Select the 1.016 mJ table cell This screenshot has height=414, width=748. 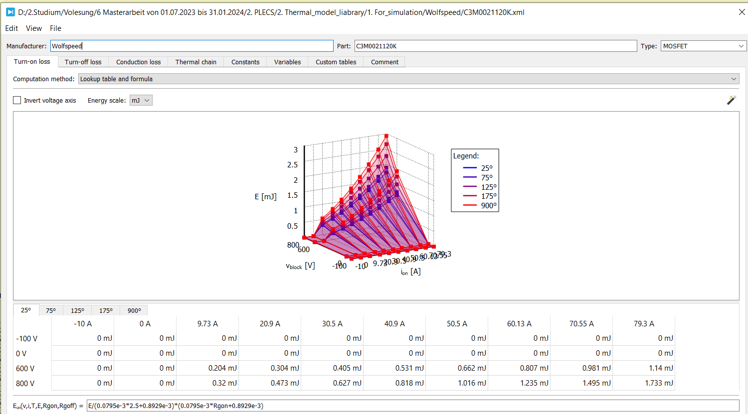[457, 383]
